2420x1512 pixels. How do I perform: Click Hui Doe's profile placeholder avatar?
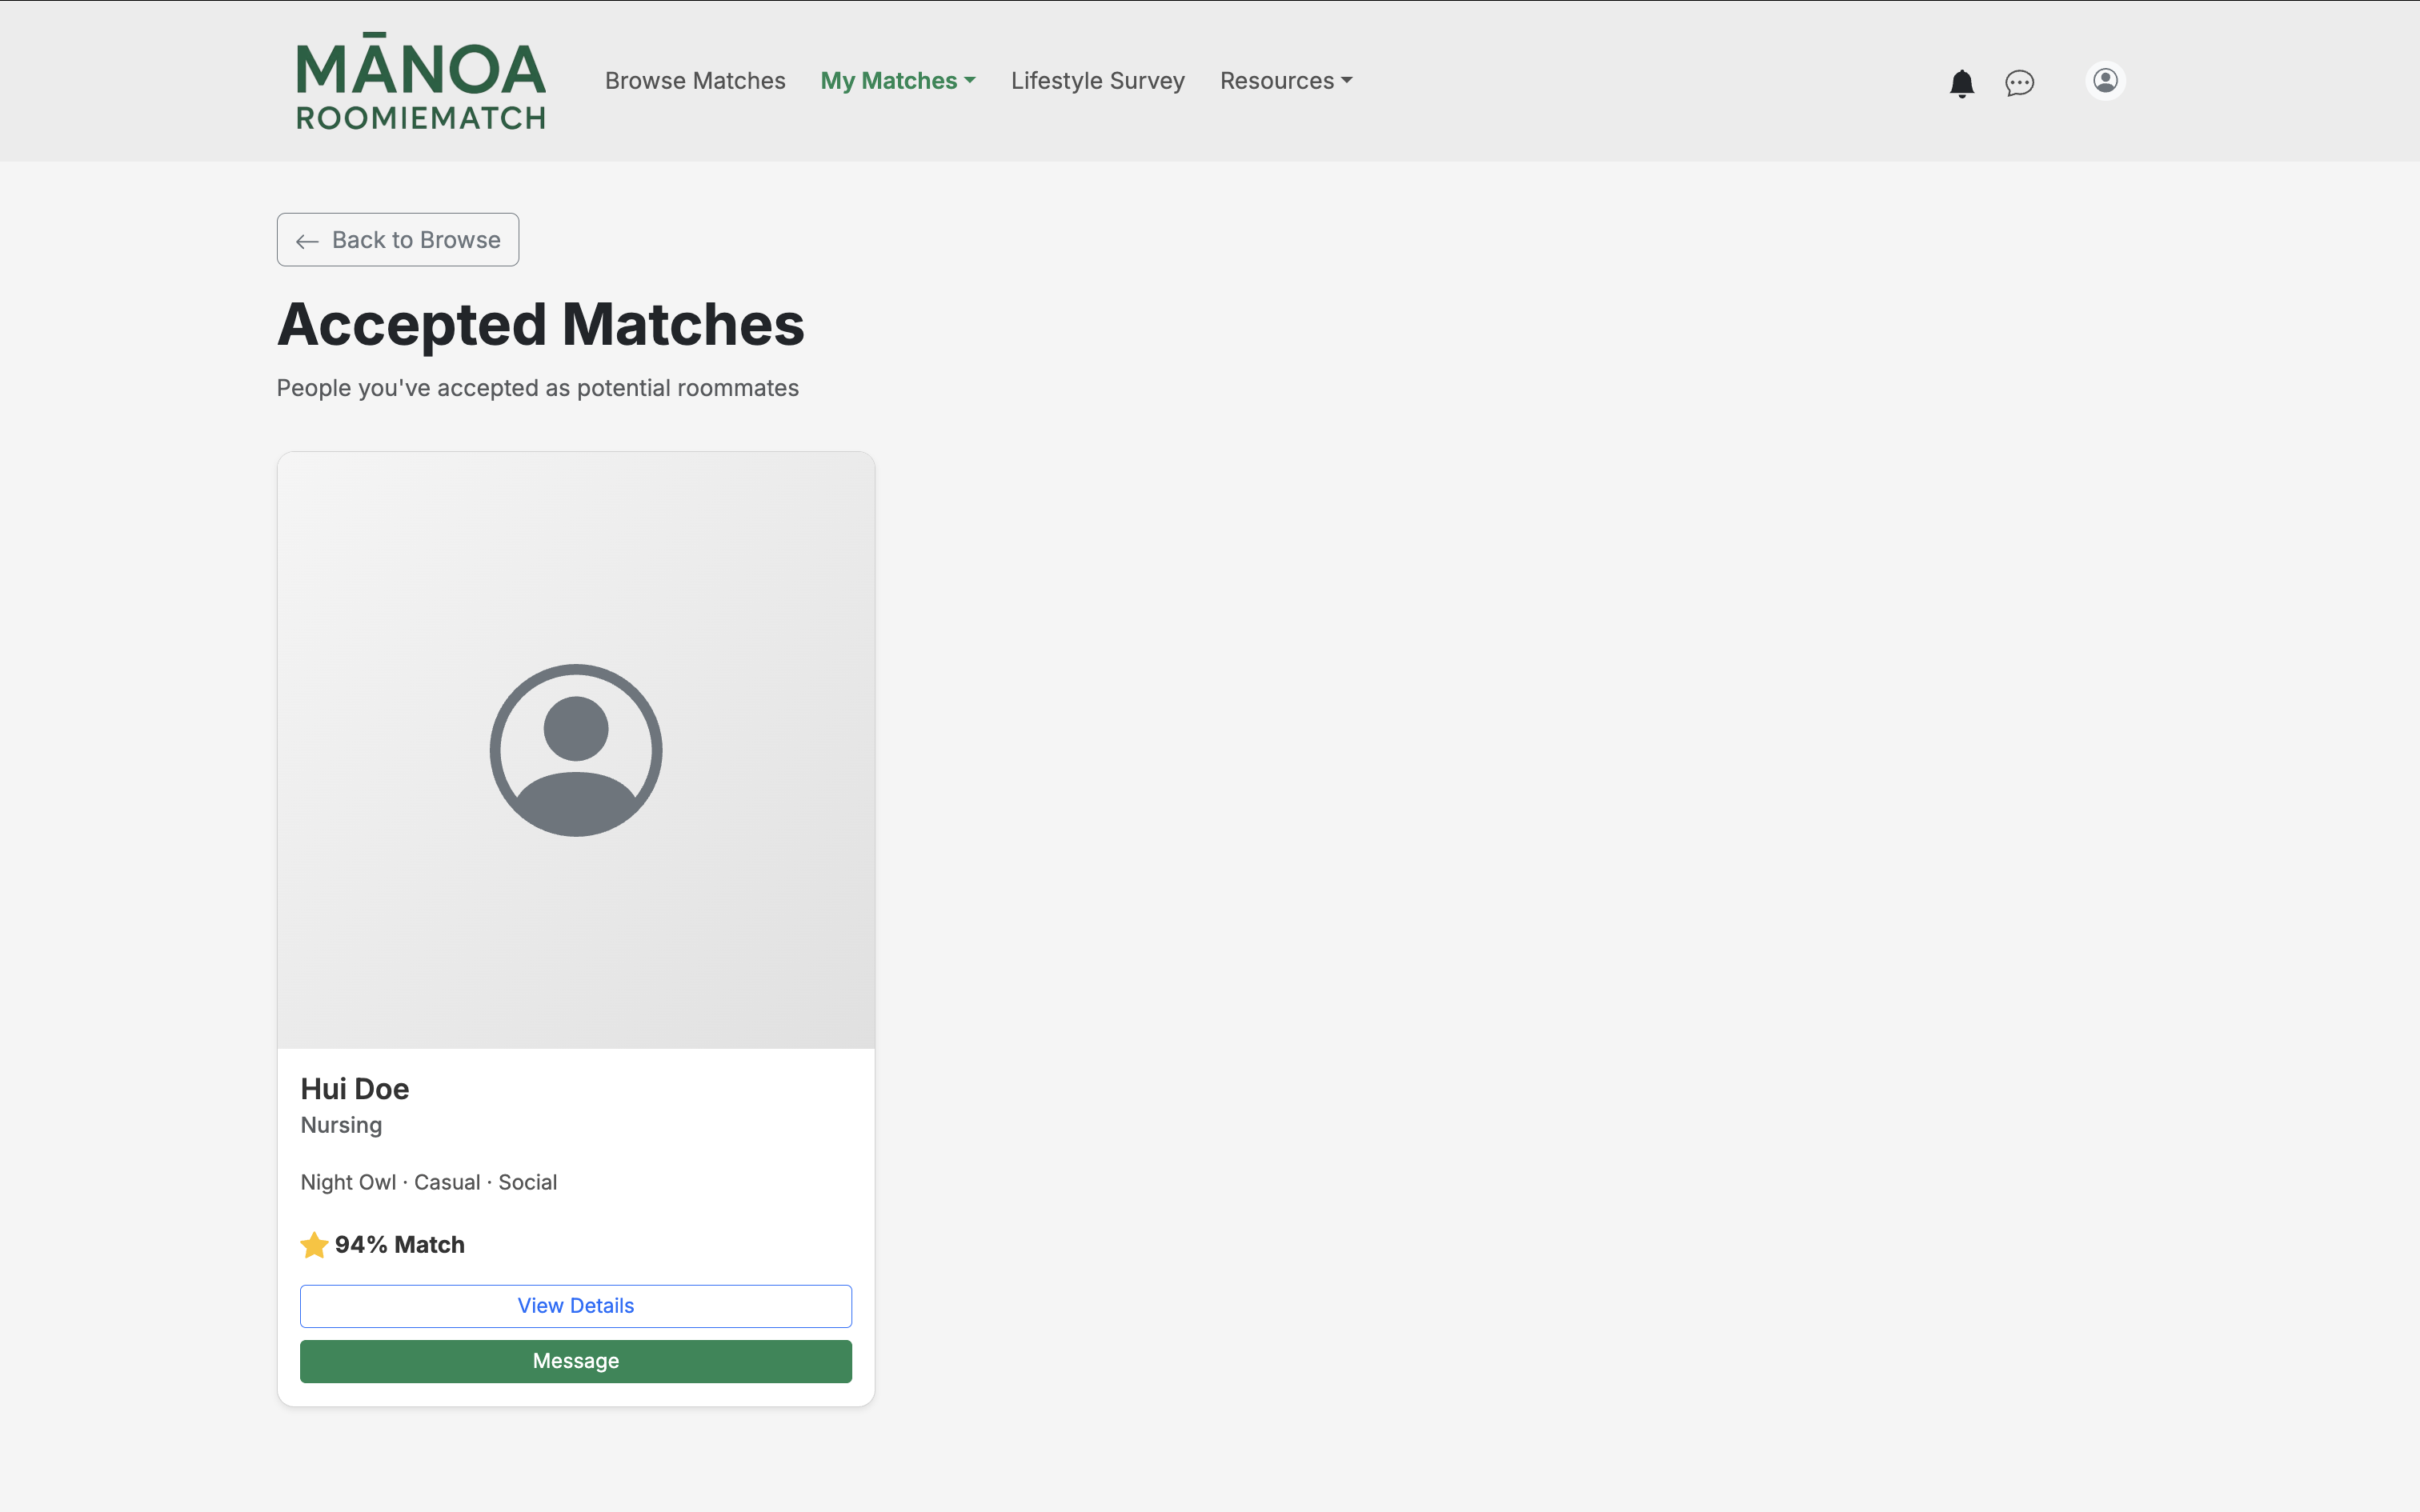tap(576, 750)
